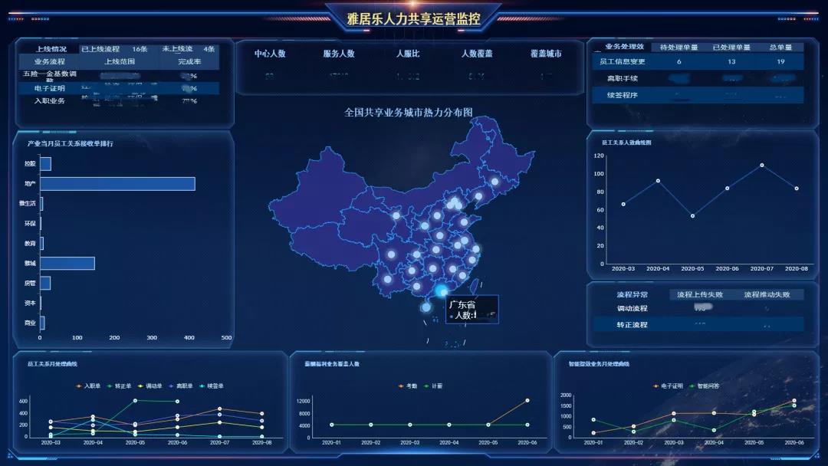Select the 2020-07 peak data point
This screenshot has height=466, width=828.
[761, 165]
